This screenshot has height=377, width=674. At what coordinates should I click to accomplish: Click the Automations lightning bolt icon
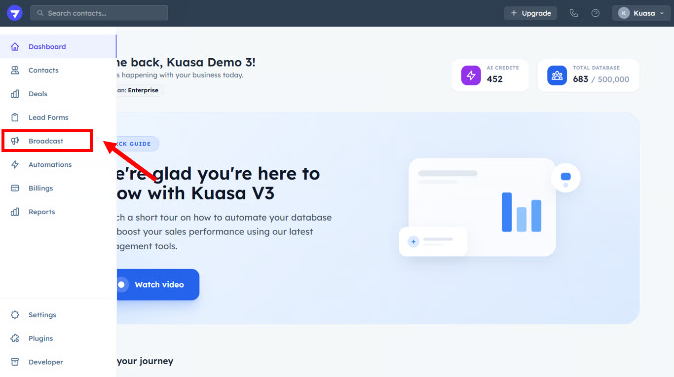coord(15,165)
